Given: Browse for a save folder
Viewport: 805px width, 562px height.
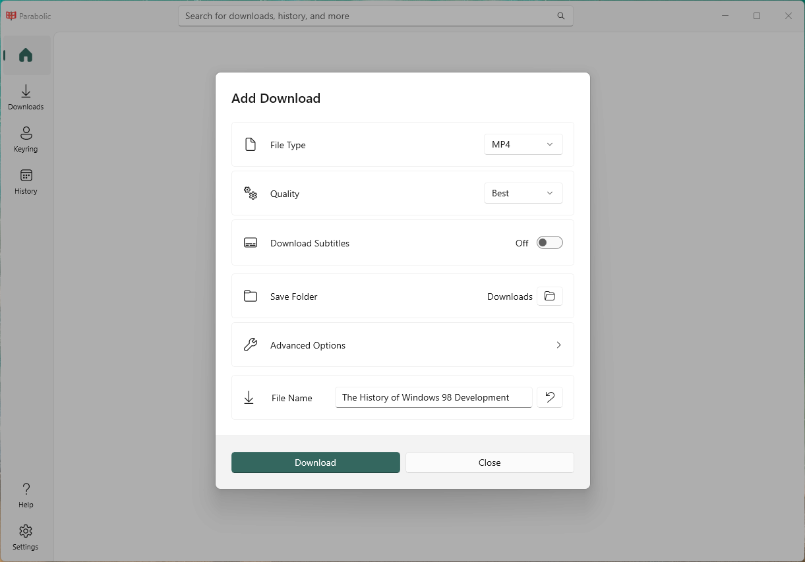Looking at the screenshot, I should [550, 296].
